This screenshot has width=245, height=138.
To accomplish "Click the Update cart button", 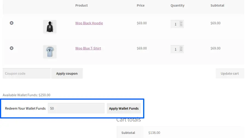I will [230, 73].
